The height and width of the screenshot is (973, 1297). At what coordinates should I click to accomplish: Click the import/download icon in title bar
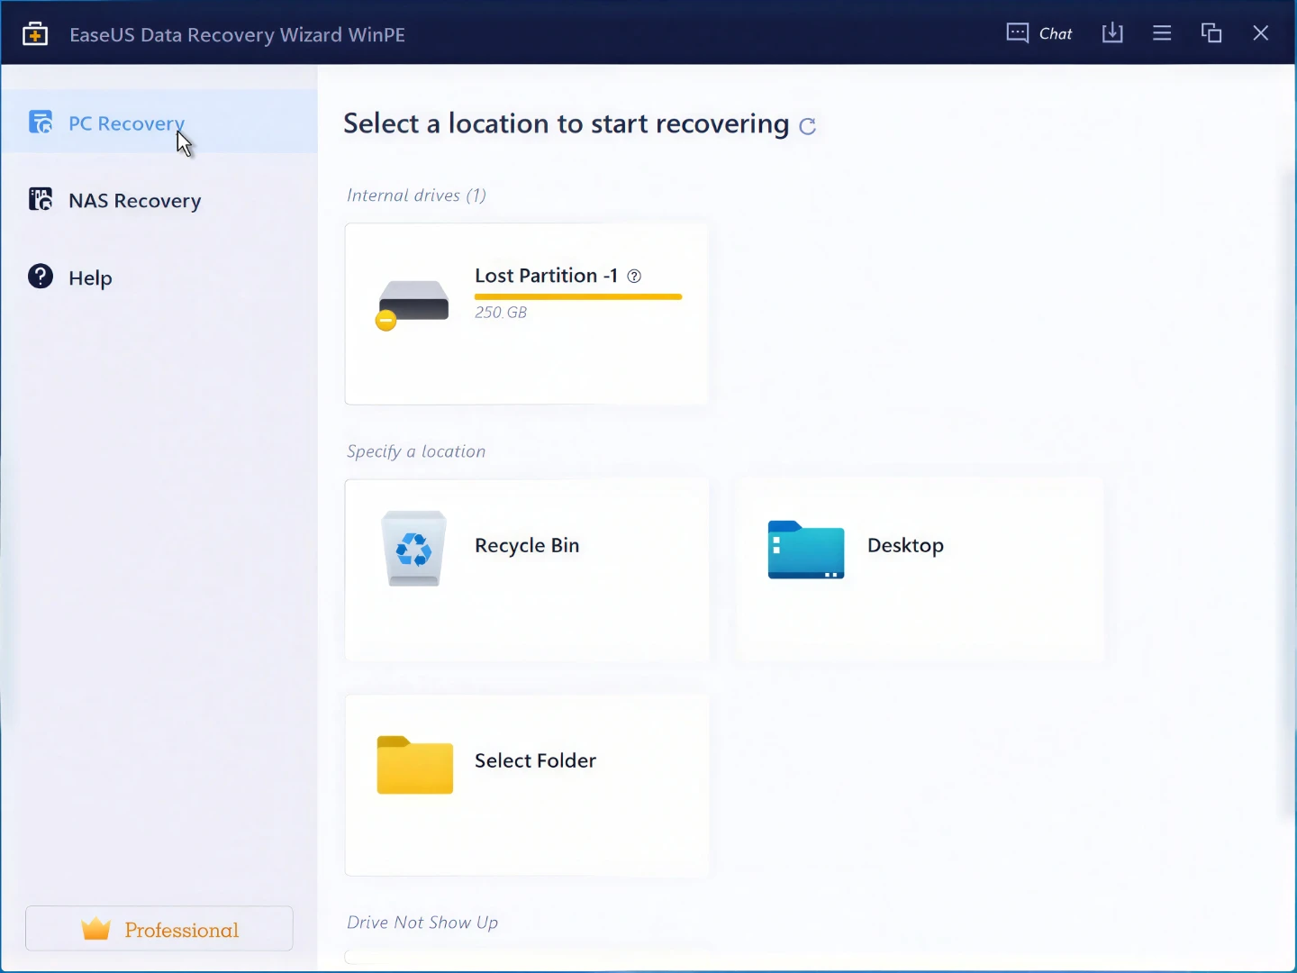tap(1112, 33)
